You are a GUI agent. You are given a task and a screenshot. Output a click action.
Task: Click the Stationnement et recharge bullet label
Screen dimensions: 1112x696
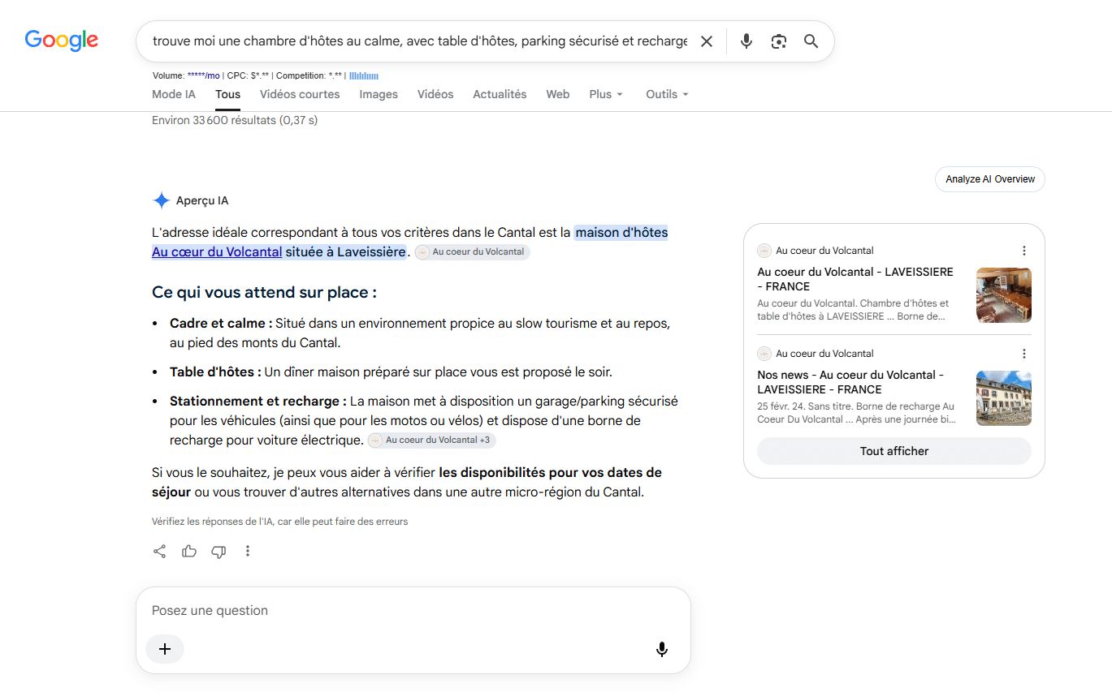[x=258, y=402]
